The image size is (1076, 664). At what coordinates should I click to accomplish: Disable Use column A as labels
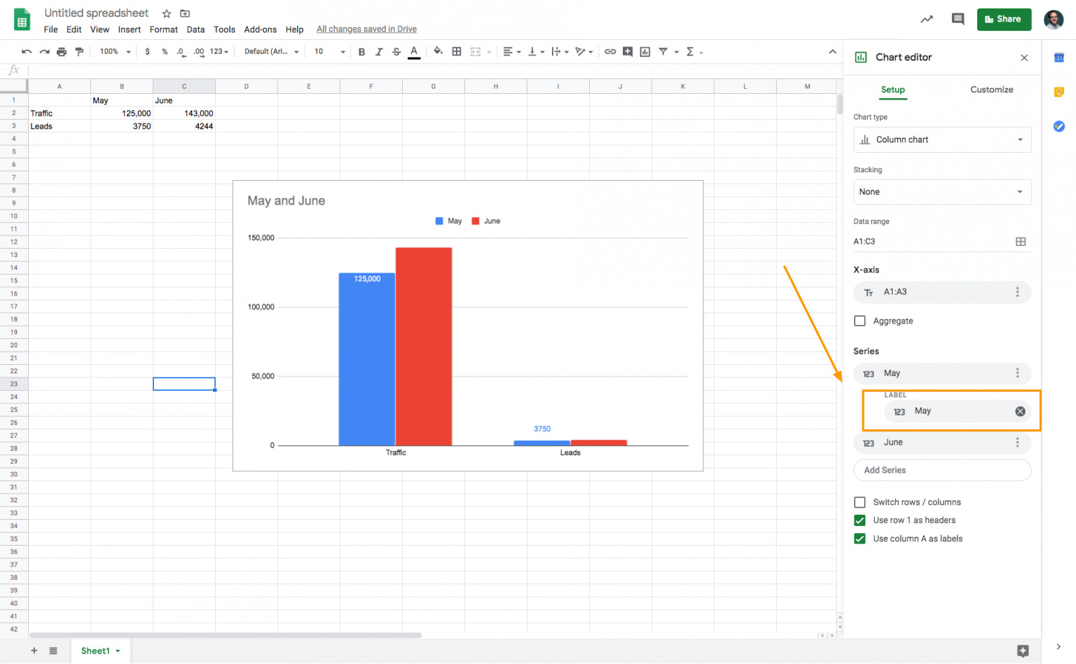point(860,539)
